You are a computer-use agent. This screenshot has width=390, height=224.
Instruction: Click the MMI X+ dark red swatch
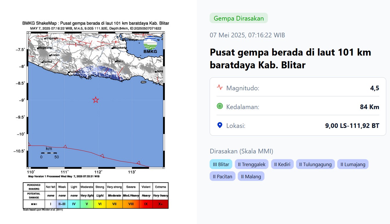(160, 204)
